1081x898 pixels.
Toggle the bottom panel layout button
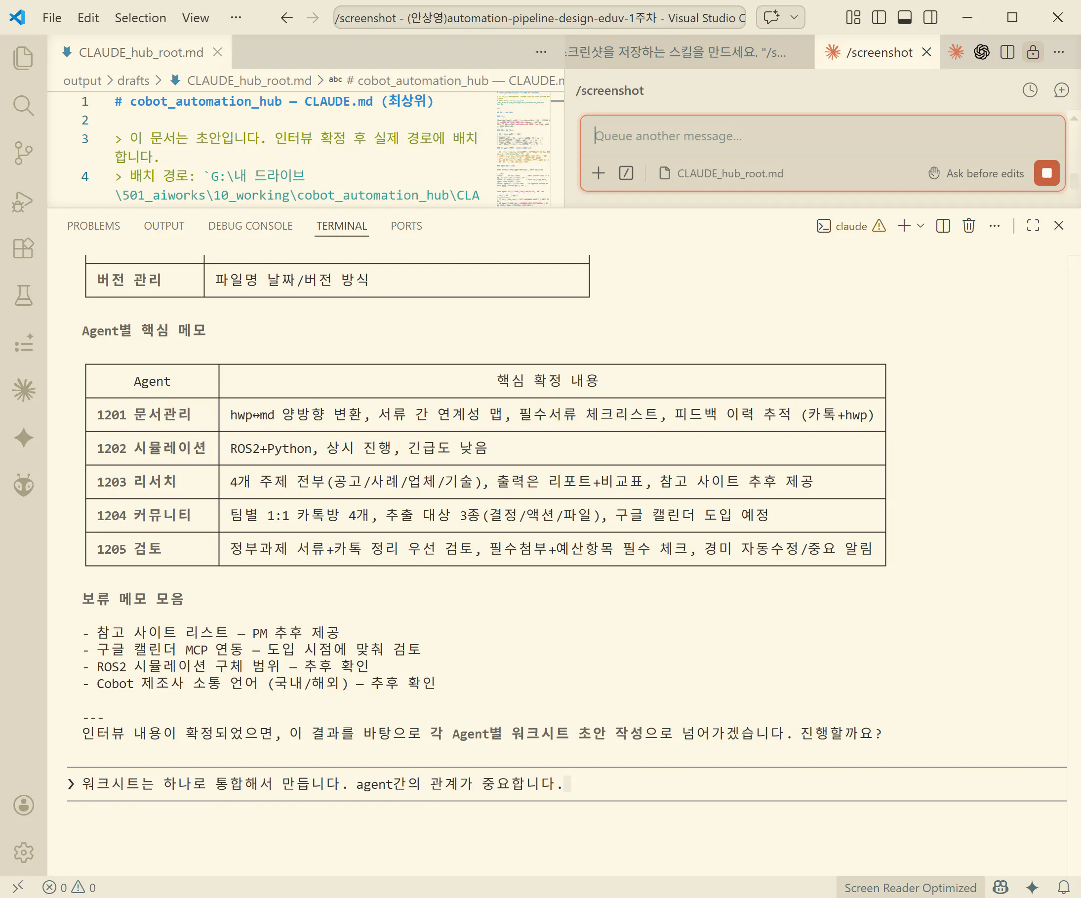(x=904, y=17)
